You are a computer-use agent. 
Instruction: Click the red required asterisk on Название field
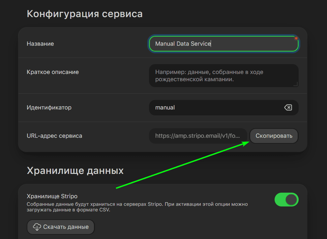coord(296,38)
